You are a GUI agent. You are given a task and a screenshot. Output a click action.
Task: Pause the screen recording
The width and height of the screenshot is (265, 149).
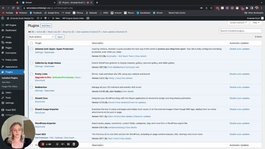[x=68, y=144]
